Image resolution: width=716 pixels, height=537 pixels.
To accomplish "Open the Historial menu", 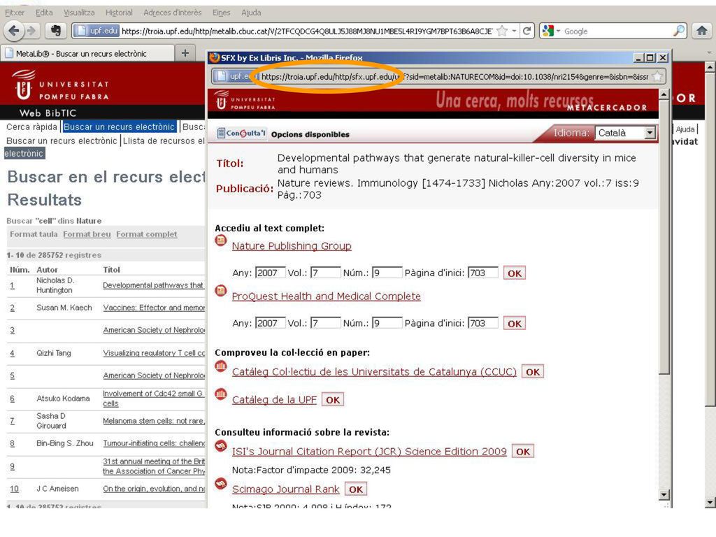I will 119,13.
